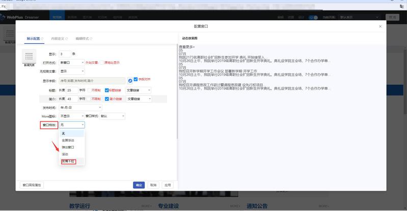Click the 简介 length field showing 43
This screenshot has width=407, height=211.
tap(72, 99)
